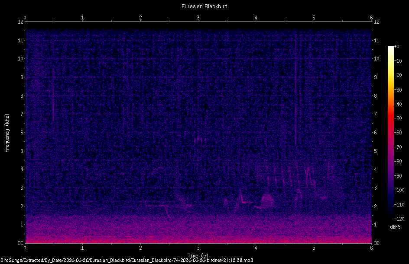Click the 12 kHz label on the left axis

pos(21,22)
